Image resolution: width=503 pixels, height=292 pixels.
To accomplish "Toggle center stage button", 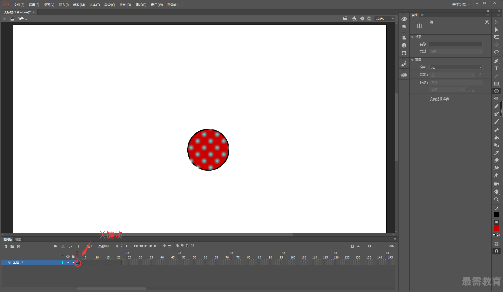I will tap(362, 19).
